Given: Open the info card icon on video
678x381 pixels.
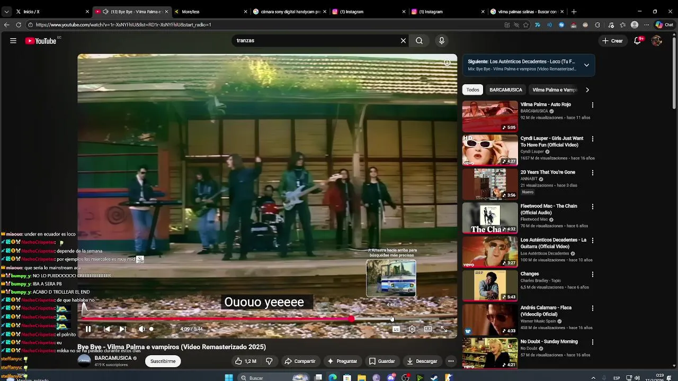Looking at the screenshot, I should coord(447,63).
